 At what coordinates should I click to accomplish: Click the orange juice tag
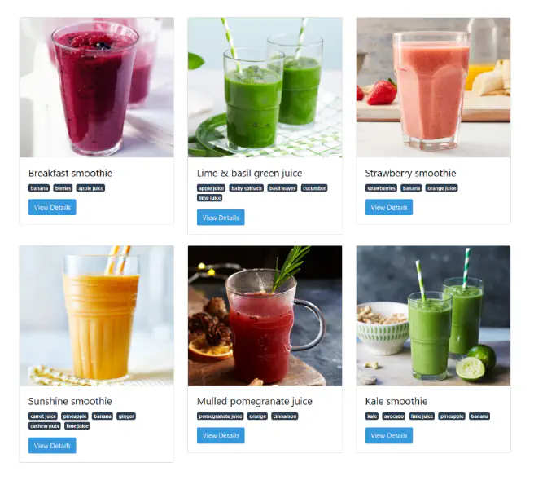(442, 188)
